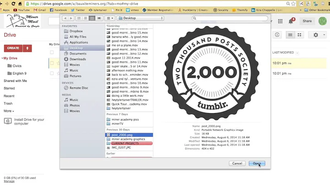The height and width of the screenshot is (185, 330).
Task: Click the Share button
Action: 307,21
